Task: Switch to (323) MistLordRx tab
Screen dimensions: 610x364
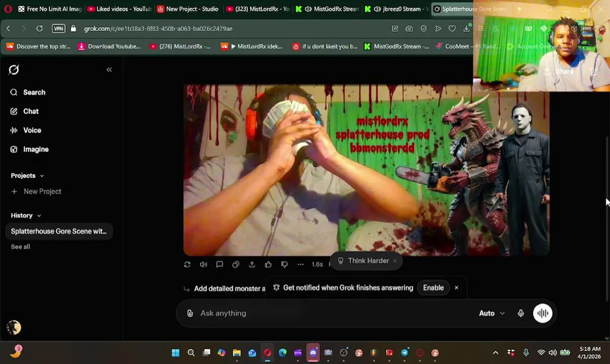Action: click(x=258, y=9)
